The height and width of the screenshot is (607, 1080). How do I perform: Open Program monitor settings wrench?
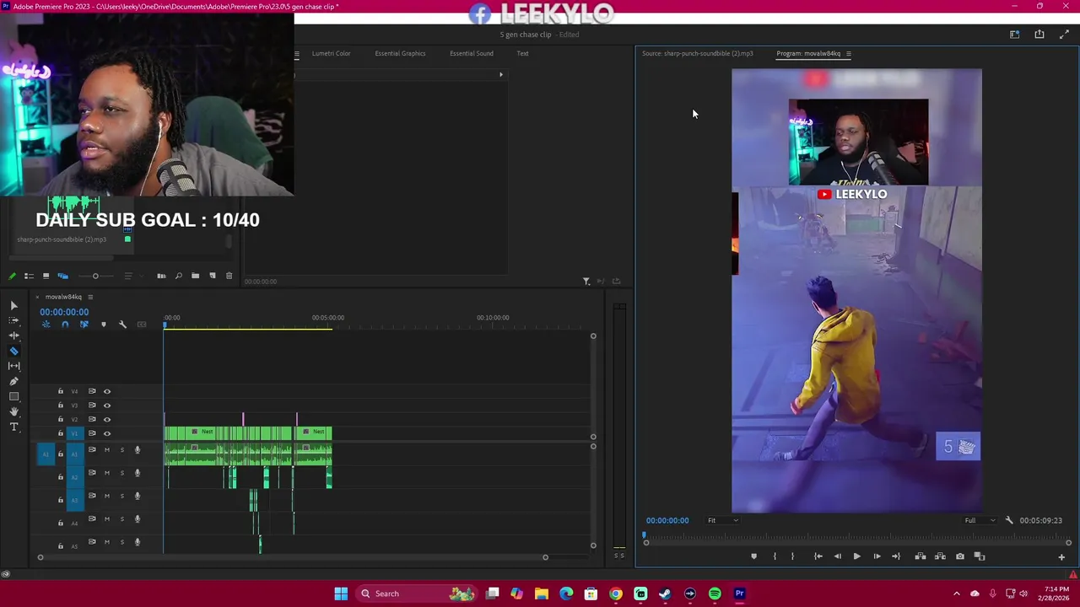(1009, 520)
